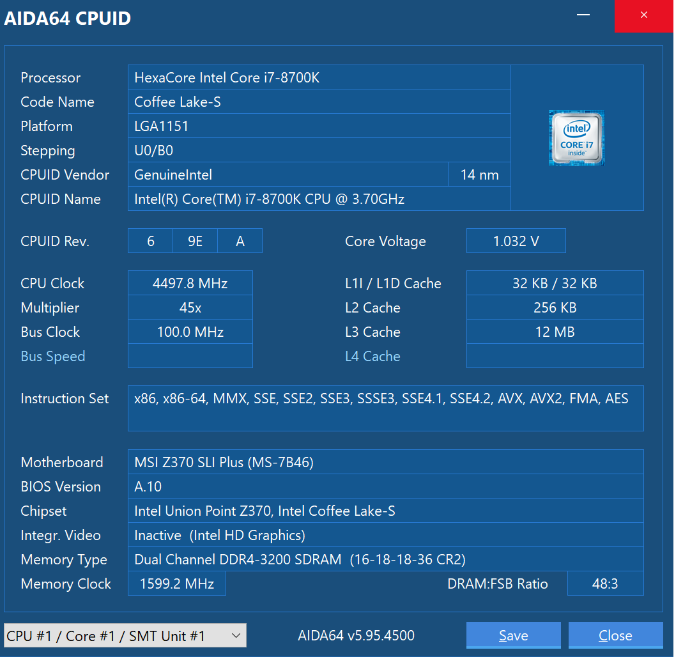Image resolution: width=683 pixels, height=657 pixels.
Task: Click the Close button
Action: (x=615, y=635)
